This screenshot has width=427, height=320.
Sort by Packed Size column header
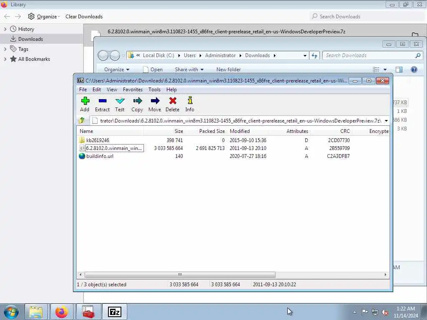click(x=206, y=131)
